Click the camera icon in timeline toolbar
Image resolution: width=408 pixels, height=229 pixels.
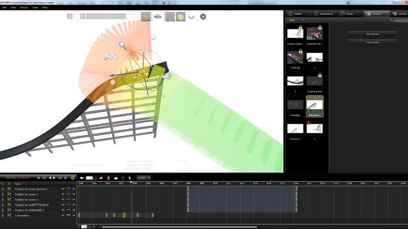coord(116,178)
